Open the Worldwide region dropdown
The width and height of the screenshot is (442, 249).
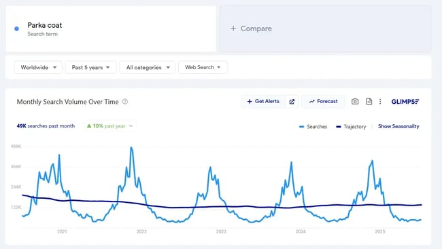(x=38, y=68)
